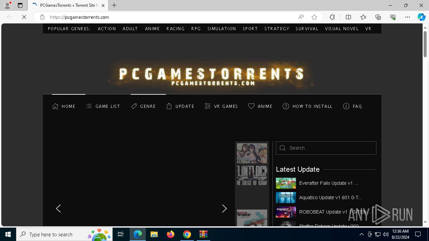Image resolution: width=429 pixels, height=241 pixels.
Task: Open HOW TO INSTALL menu item
Action: point(308,106)
